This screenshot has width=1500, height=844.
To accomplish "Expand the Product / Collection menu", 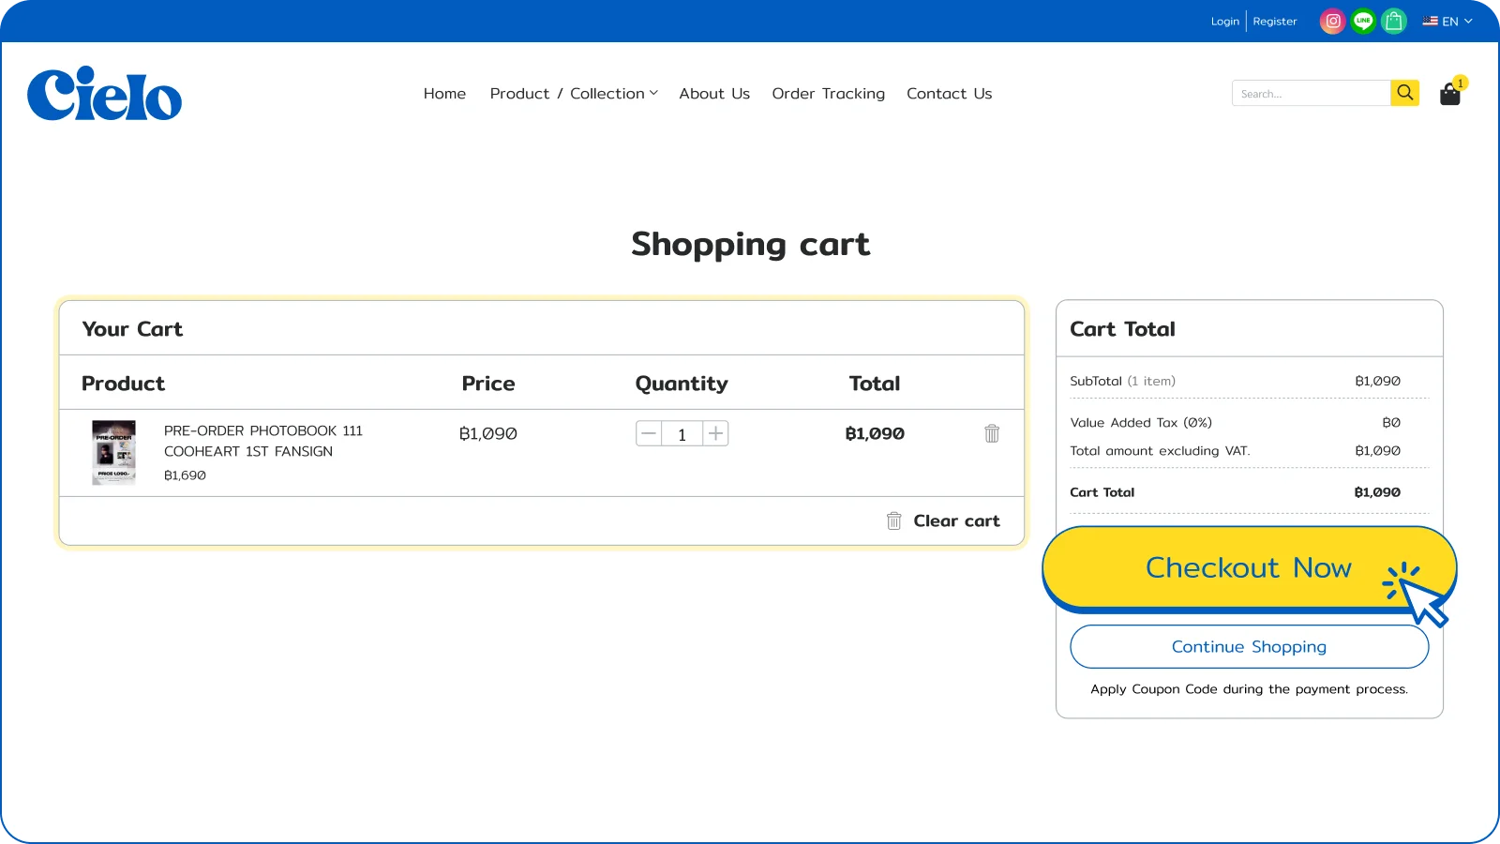I will [x=574, y=94].
